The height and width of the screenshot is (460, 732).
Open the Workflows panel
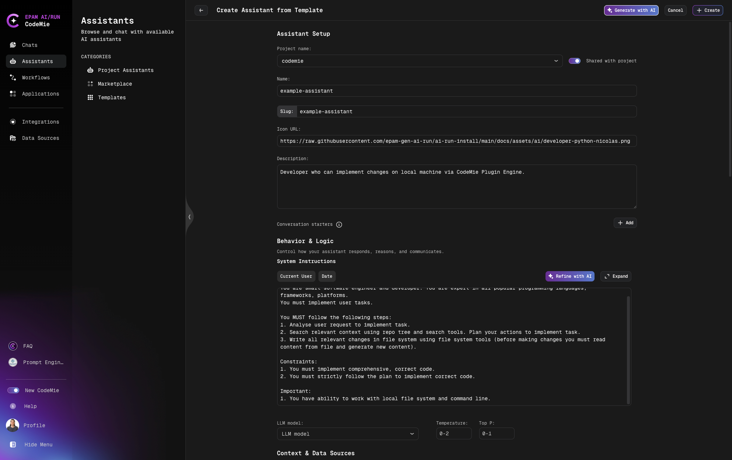pos(36,77)
